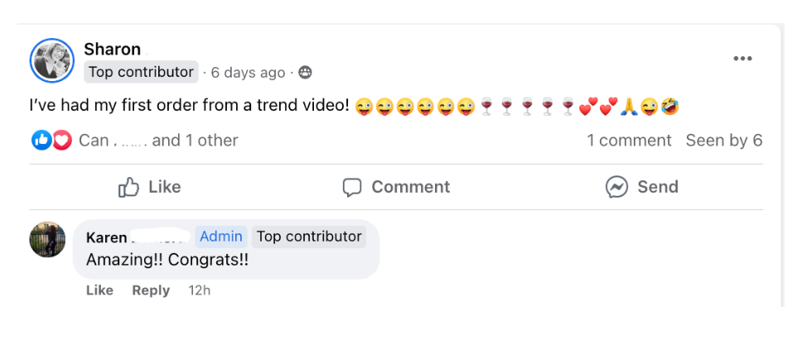This screenshot has height=354, width=802.
Task: Click the Comment button on the post
Action: pyautogui.click(x=396, y=188)
